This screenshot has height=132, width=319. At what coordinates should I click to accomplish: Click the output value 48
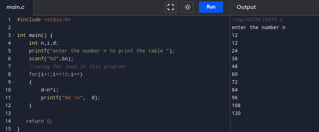pos(235,66)
